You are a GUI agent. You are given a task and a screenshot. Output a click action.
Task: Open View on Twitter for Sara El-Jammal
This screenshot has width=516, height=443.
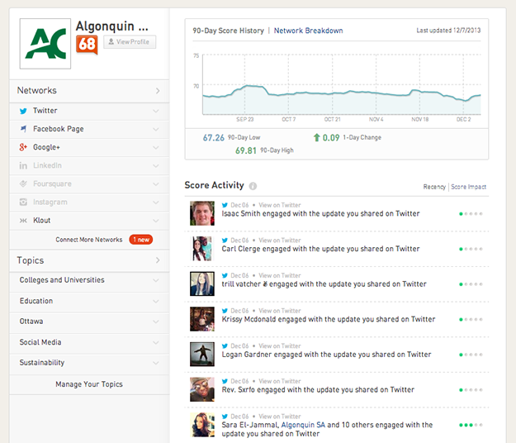279,417
